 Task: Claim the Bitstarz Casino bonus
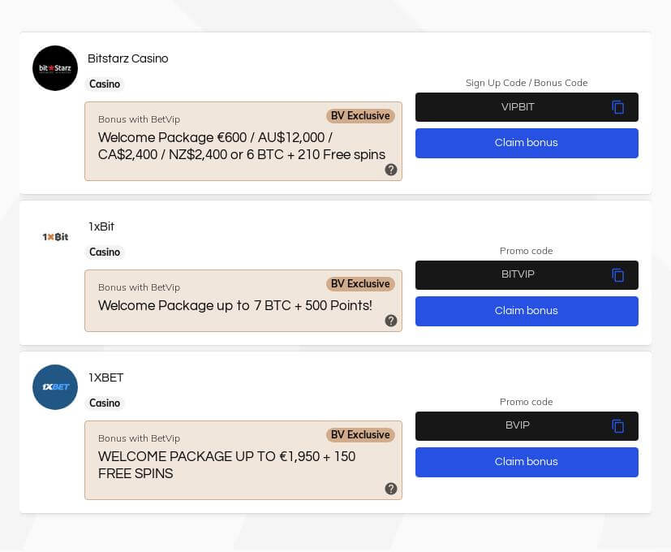click(527, 143)
